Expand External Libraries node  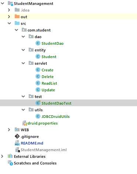tap(2, 156)
